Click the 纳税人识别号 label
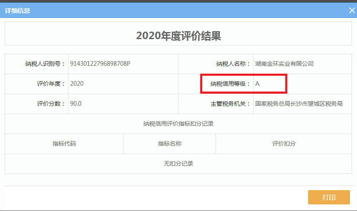 pos(45,64)
